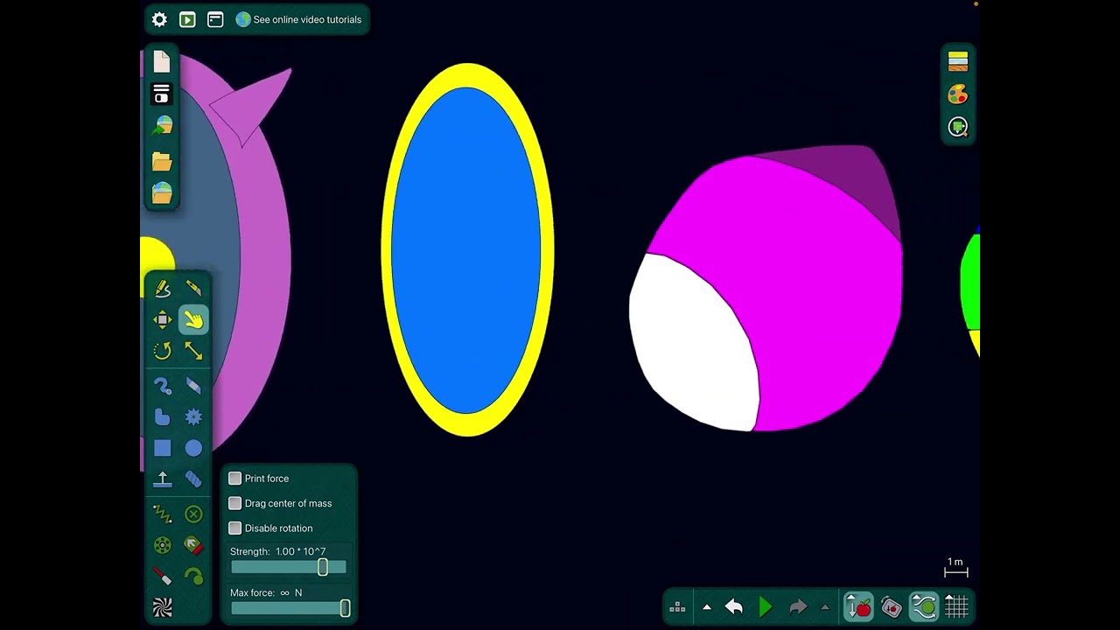
Task: Tick the Disable rotation checkbox
Action: click(x=234, y=528)
